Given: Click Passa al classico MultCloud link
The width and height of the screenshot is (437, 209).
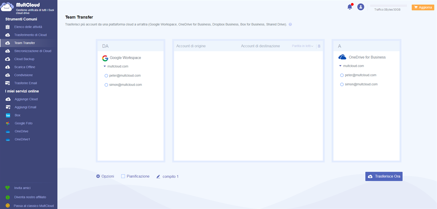Looking at the screenshot, I should coord(34,206).
